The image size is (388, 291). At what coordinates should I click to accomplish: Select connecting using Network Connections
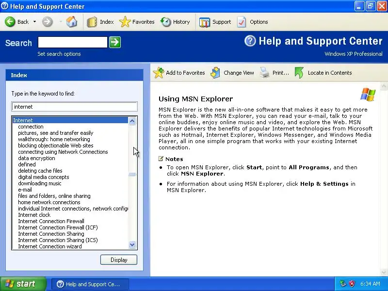pos(63,152)
